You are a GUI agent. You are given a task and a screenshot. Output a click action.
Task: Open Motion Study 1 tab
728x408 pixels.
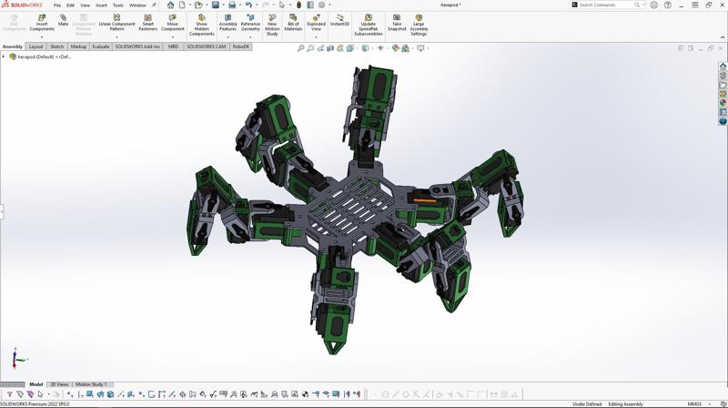click(91, 384)
